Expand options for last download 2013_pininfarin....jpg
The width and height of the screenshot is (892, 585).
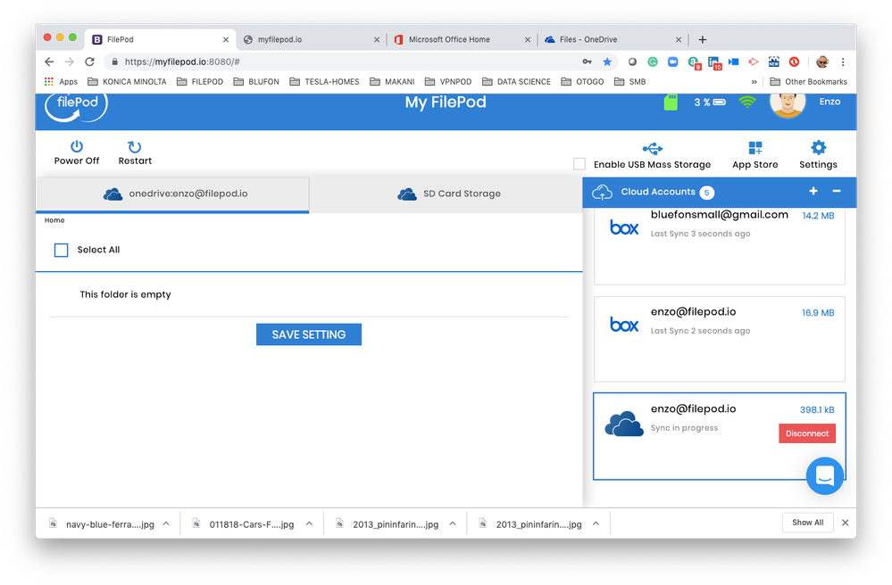(x=596, y=523)
